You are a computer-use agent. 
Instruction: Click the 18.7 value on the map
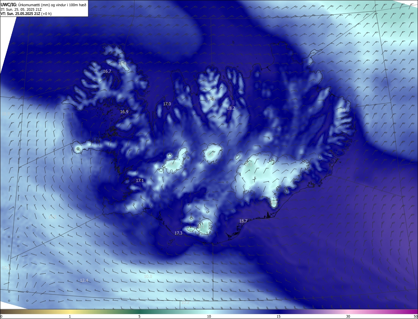click(243, 221)
